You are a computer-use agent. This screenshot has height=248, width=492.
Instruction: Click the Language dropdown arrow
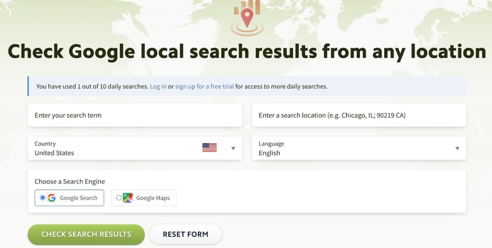coord(457,148)
